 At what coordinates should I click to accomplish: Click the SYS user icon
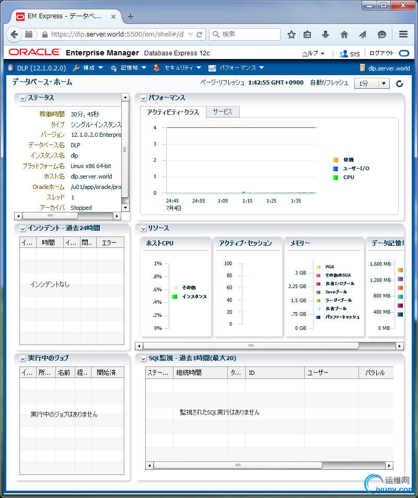(x=343, y=54)
